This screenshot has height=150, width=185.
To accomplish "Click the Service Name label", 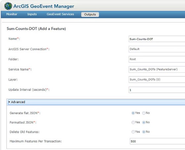I will (x=20, y=70).
